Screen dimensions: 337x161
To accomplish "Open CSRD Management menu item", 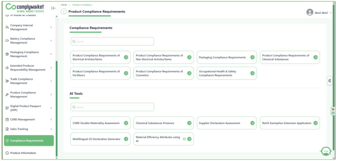I will coord(29,120).
